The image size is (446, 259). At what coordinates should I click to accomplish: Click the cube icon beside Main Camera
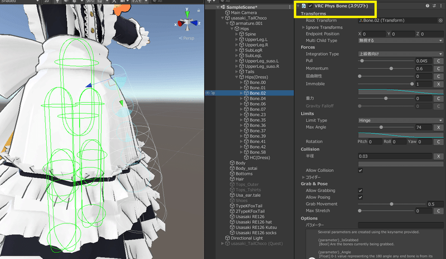(x=227, y=12)
